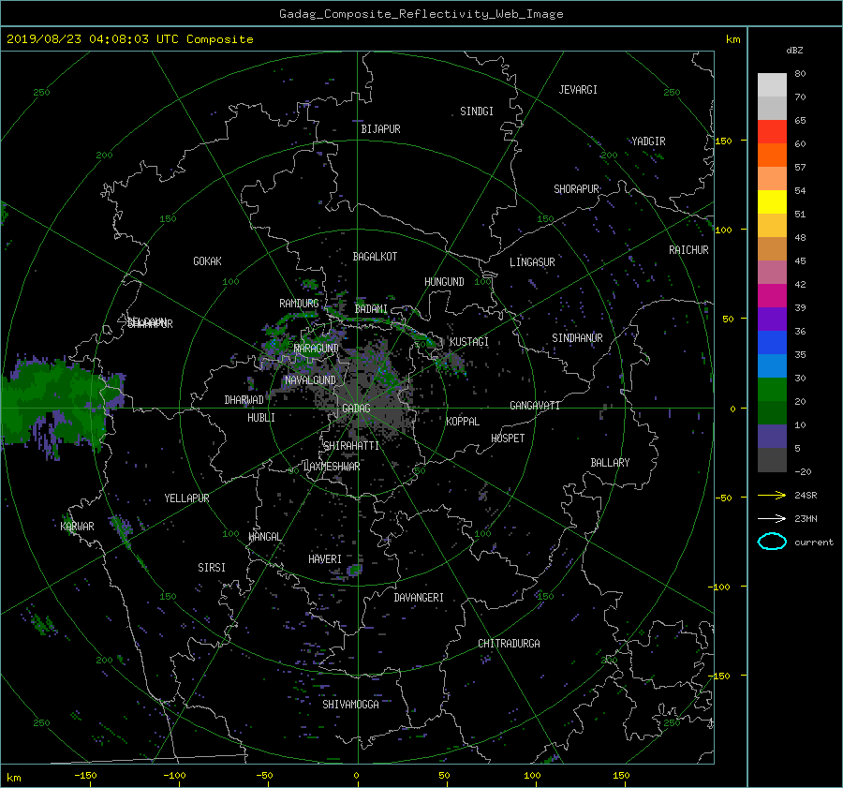The width and height of the screenshot is (843, 788).
Task: Click the Gadag_Composite_Reflectivity_Web_Image title
Action: (421, 14)
